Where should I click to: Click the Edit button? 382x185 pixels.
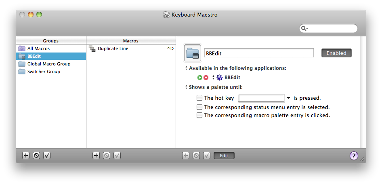tap(224, 156)
